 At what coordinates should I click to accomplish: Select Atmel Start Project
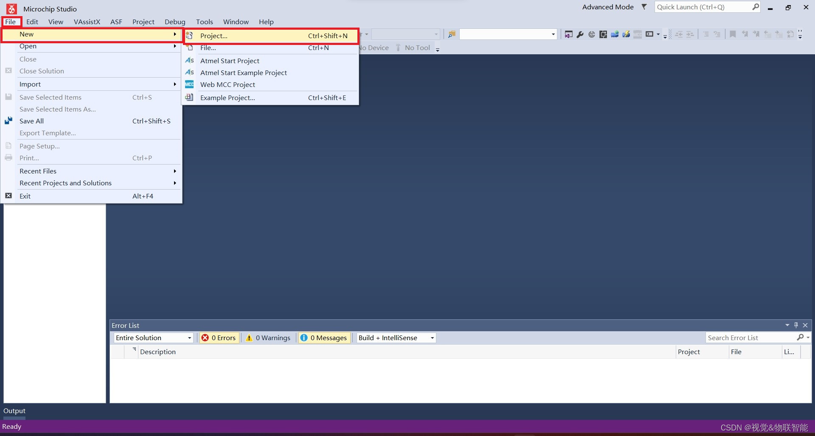271,61
